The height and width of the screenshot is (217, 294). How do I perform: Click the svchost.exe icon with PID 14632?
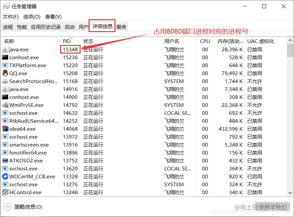pyautogui.click(x=5, y=113)
